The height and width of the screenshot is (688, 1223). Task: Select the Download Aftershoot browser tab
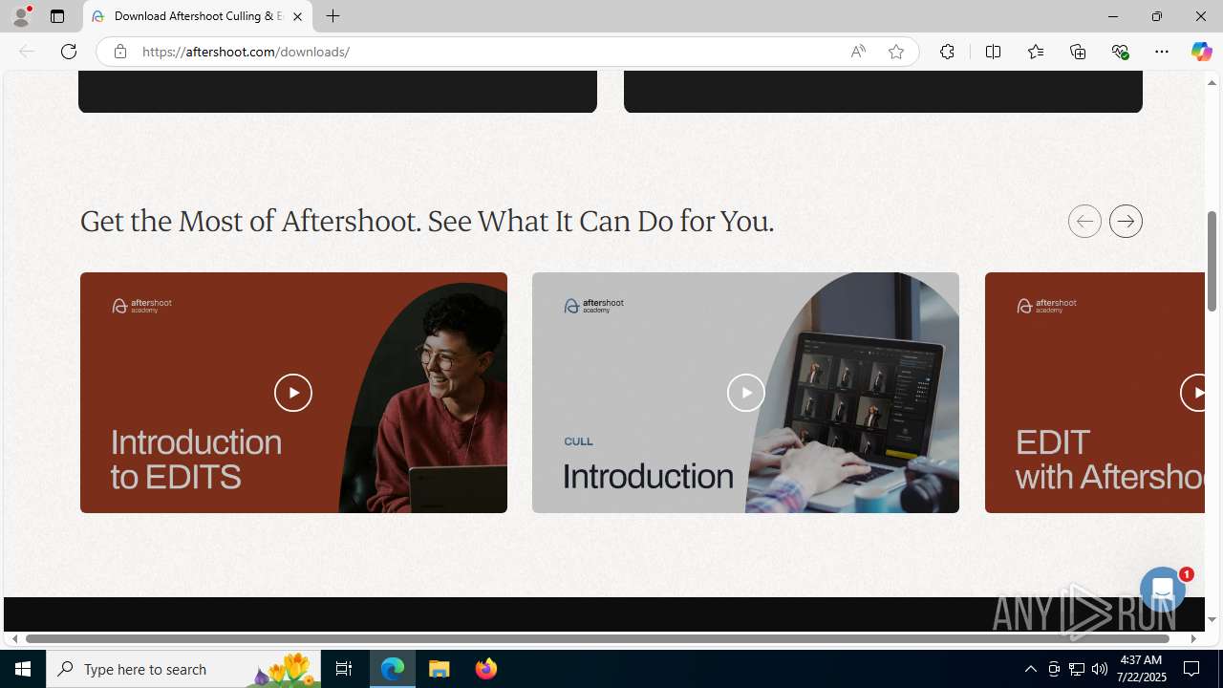(x=198, y=16)
